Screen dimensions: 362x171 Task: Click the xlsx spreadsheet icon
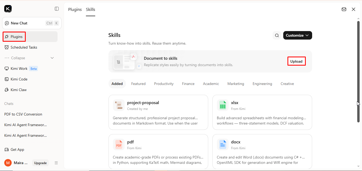tap(223, 105)
